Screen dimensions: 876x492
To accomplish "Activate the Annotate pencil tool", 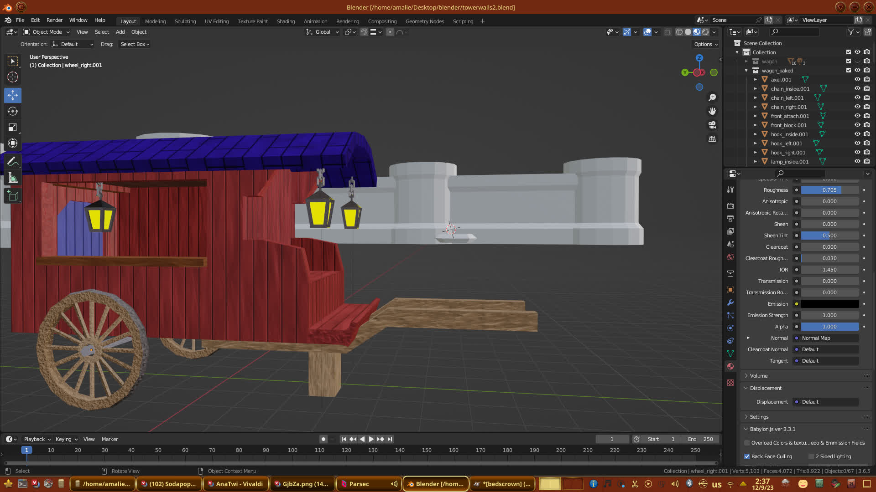I will 13,161.
